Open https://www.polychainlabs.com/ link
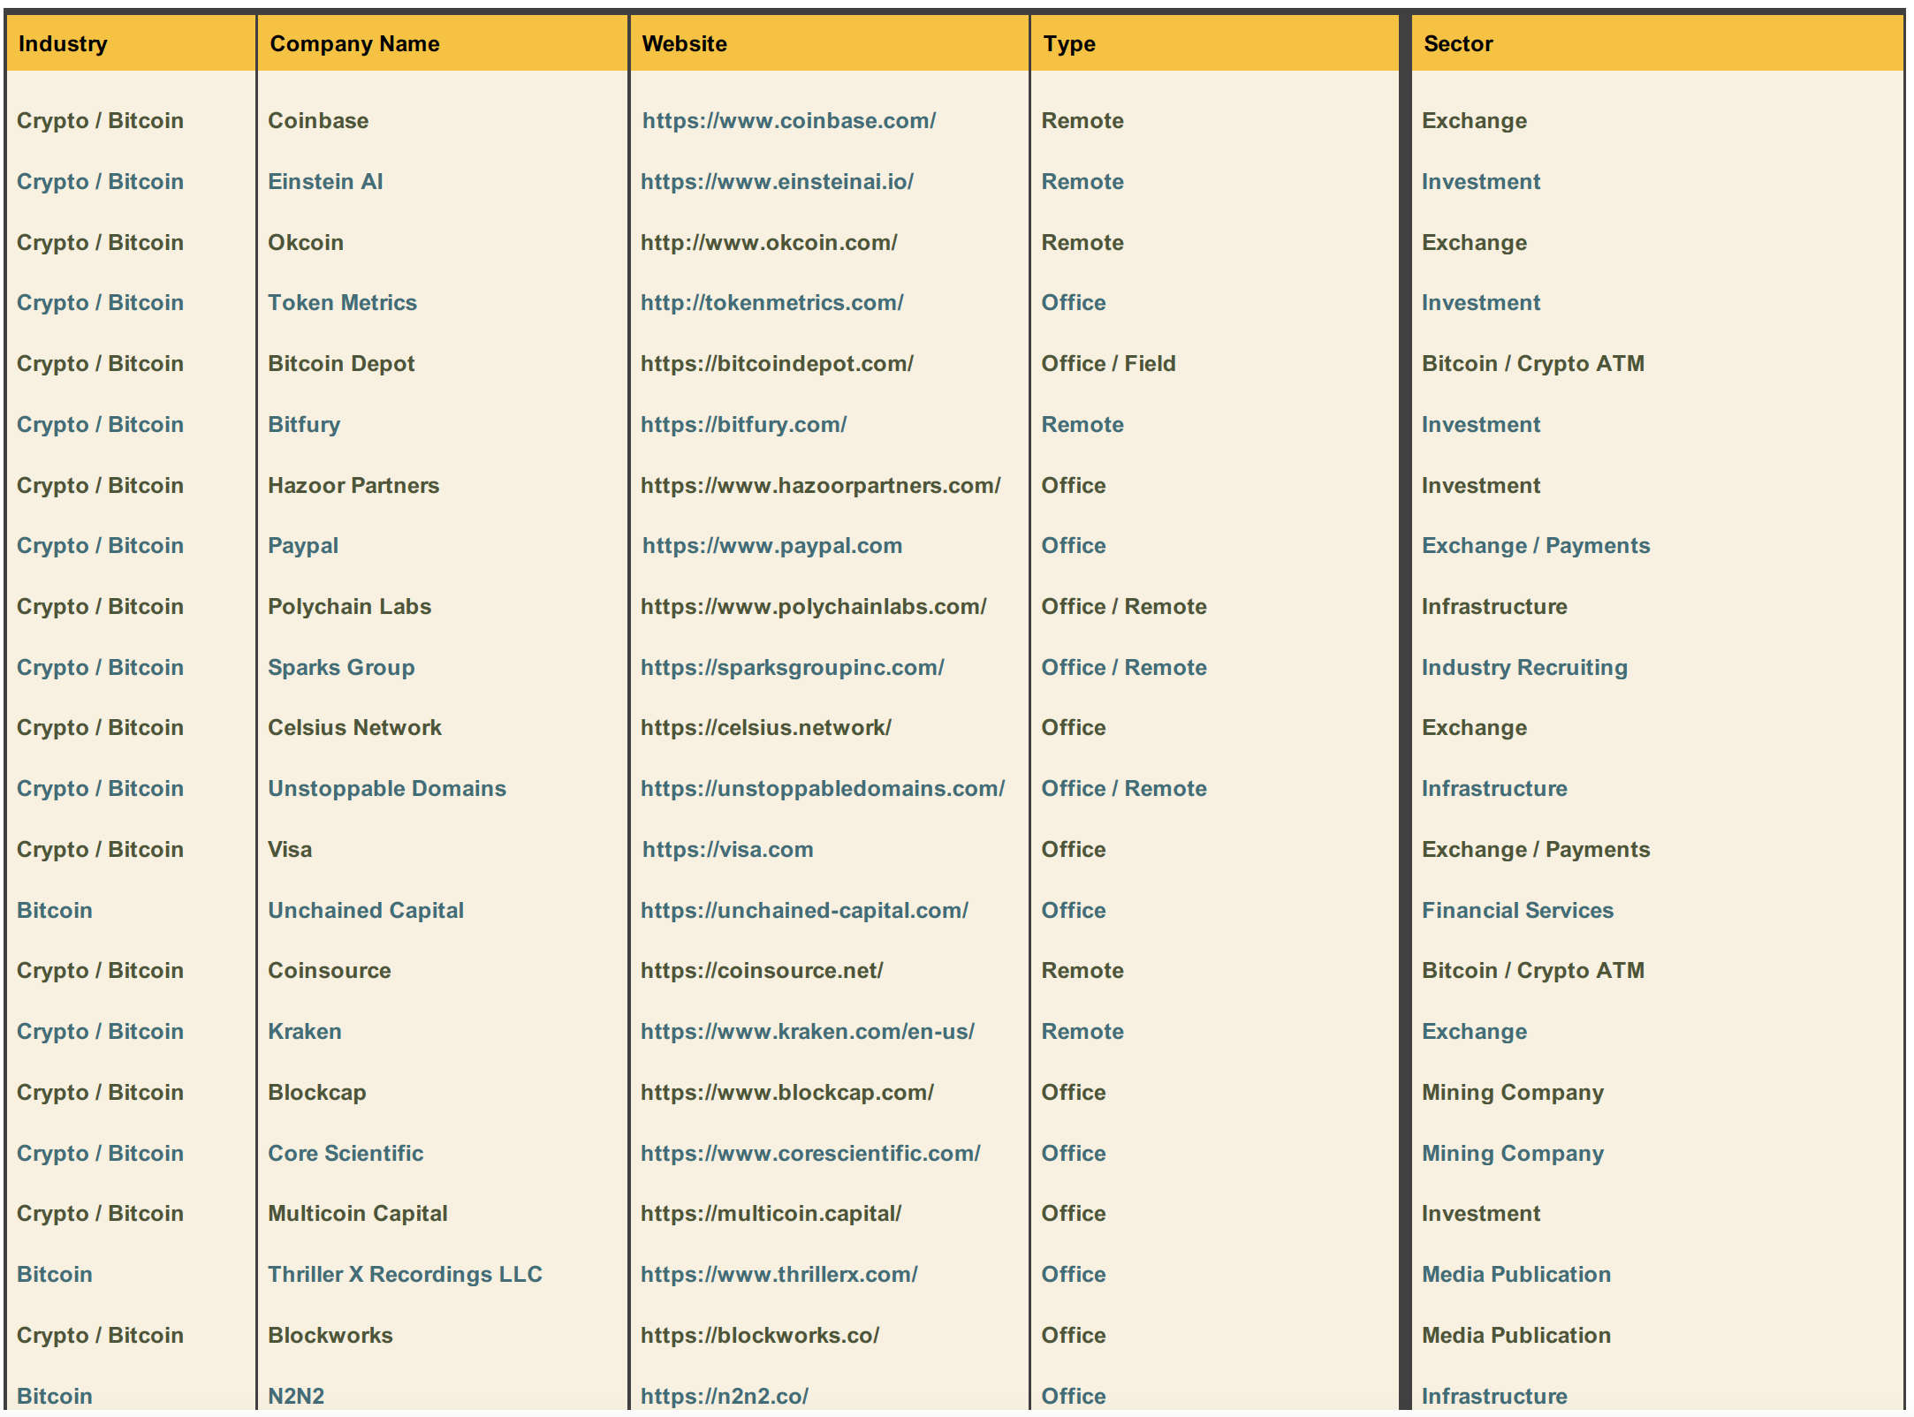1914x1417 pixels. point(813,606)
